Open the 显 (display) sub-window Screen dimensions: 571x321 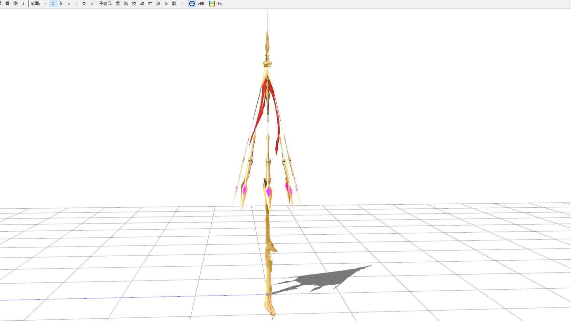pyautogui.click(x=118, y=3)
